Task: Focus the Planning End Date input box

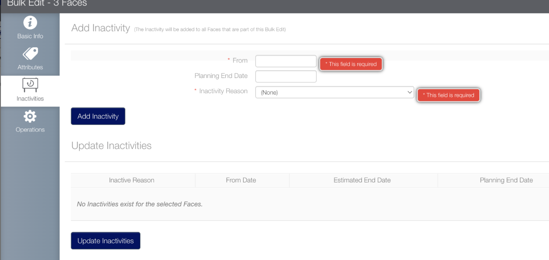Action: coord(286,76)
